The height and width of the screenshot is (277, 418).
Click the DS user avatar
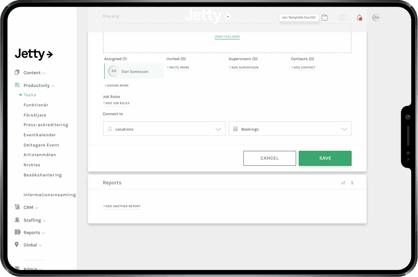click(376, 18)
